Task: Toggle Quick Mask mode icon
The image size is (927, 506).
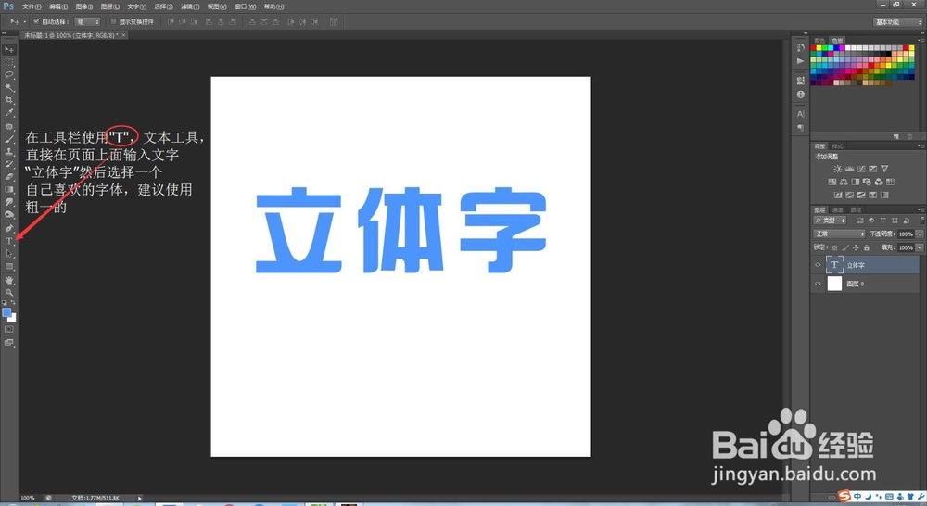Action: pos(9,329)
